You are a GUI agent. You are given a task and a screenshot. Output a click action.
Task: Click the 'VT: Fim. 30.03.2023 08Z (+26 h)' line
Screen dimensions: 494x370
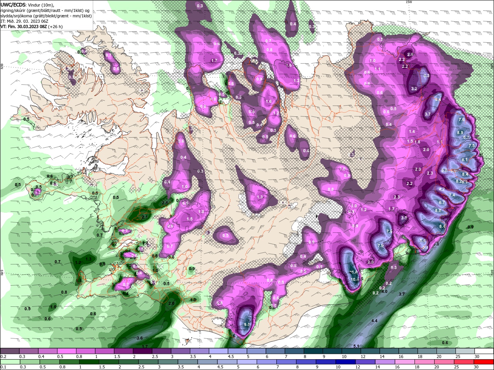(32, 27)
